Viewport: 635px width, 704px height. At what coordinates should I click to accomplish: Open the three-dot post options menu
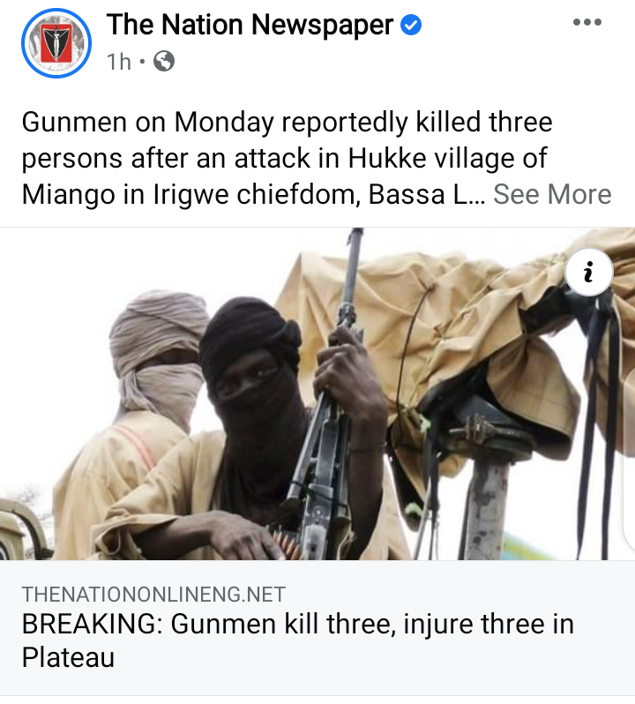point(587,22)
